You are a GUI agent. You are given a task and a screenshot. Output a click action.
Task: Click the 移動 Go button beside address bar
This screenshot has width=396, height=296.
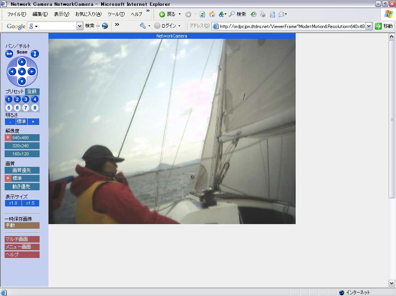384,26
